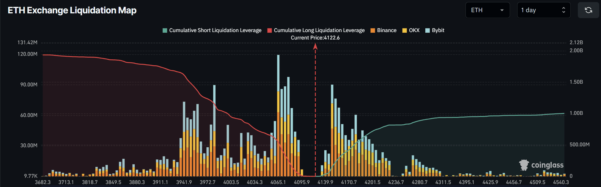Click the ETH Exchange Liquidation Map title
The width and height of the screenshot is (601, 187).
[72, 10]
